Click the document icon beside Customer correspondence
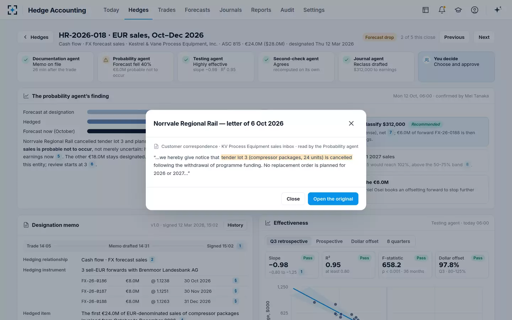The image size is (512, 320). [x=156, y=146]
